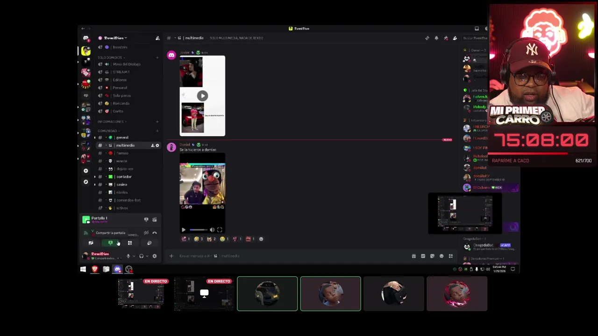Open the soundboard button in voice panel

(149, 243)
